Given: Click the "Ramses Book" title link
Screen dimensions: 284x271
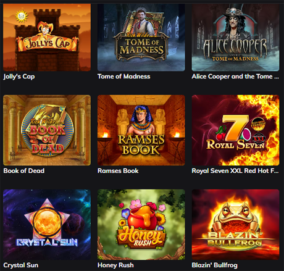Looking at the screenshot, I should [118, 171].
